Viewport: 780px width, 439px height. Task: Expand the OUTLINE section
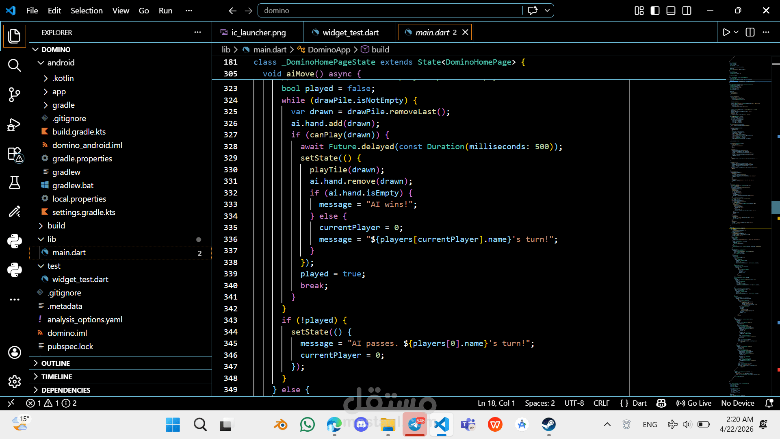[x=56, y=363]
